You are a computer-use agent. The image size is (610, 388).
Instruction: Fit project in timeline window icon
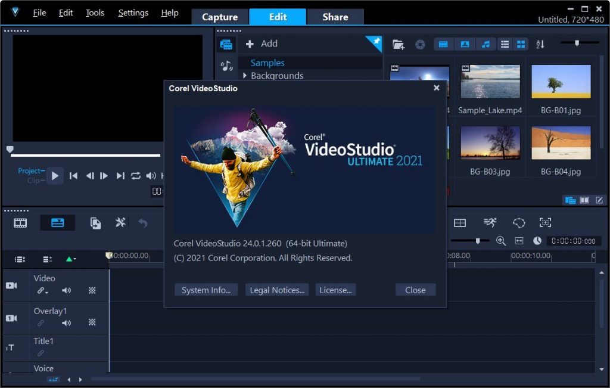click(519, 241)
